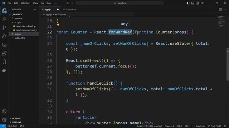This screenshot has height=128, width=229.
Task: Open the Explorer view in activity bar
Action: pos(4,11)
